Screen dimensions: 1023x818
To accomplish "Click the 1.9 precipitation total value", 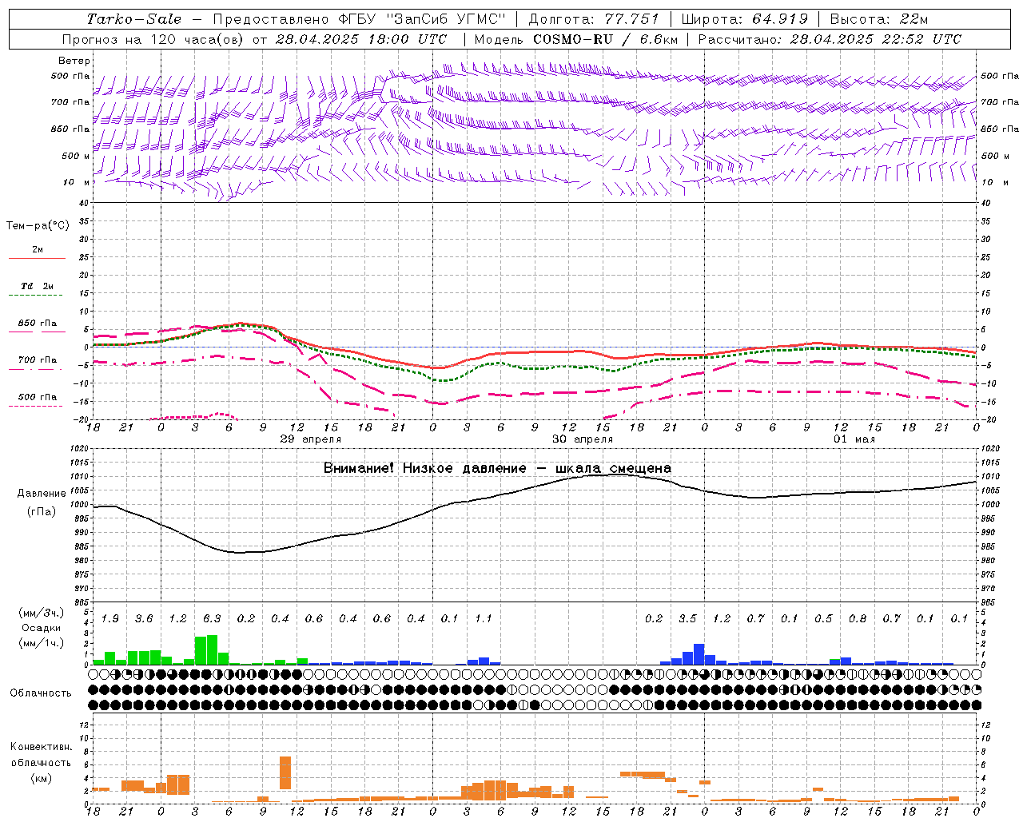I will 110,619.
